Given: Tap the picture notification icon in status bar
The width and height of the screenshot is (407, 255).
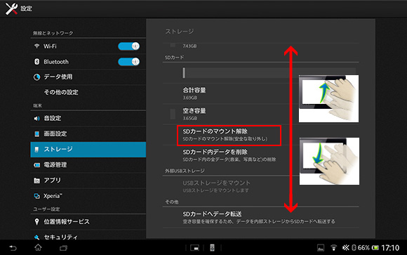Looking at the screenshot, I should tap(321, 248).
